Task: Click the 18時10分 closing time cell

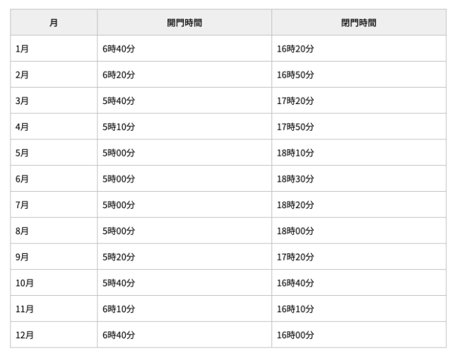Action: [296, 152]
